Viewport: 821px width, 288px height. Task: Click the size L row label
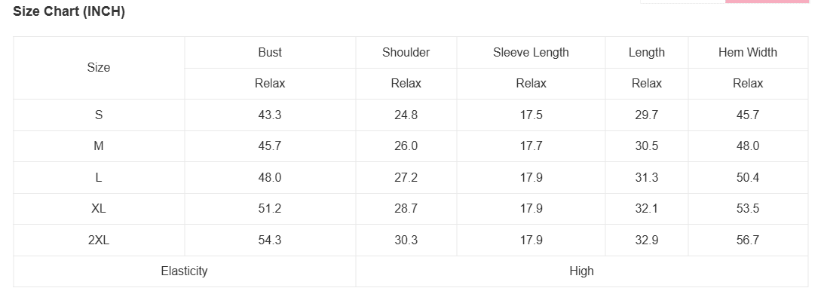point(99,177)
